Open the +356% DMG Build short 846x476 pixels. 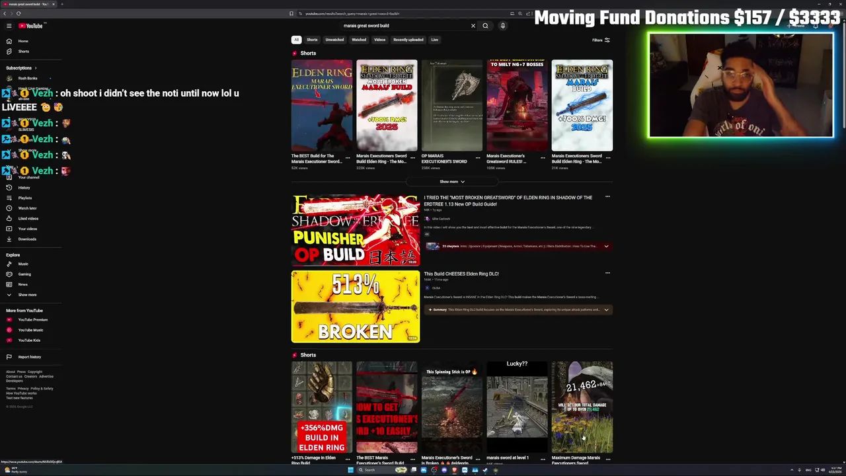point(322,407)
